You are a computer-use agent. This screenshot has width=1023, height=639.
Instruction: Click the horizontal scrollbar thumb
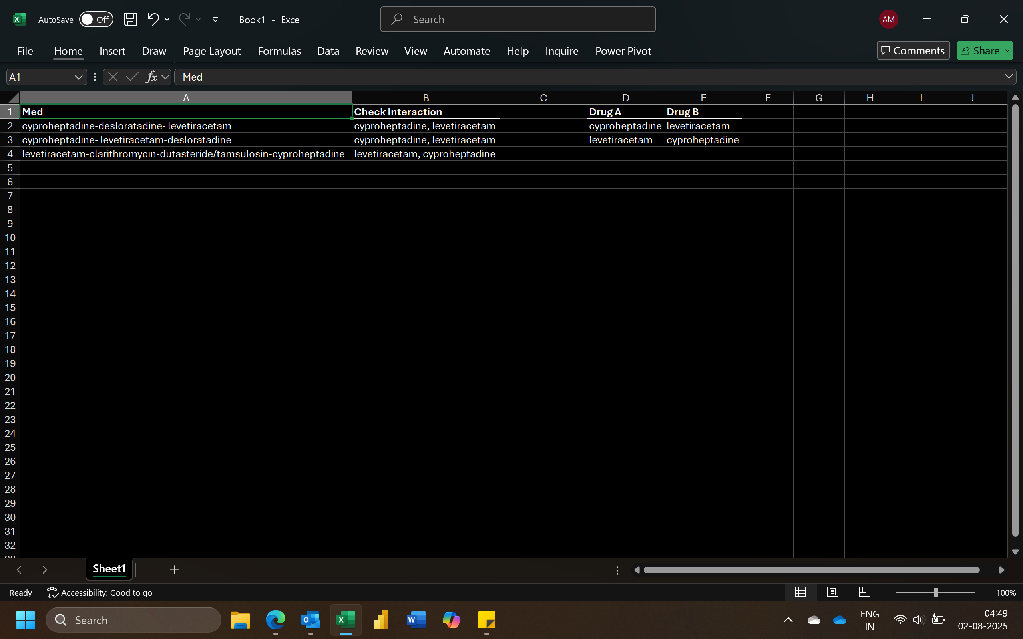point(812,570)
